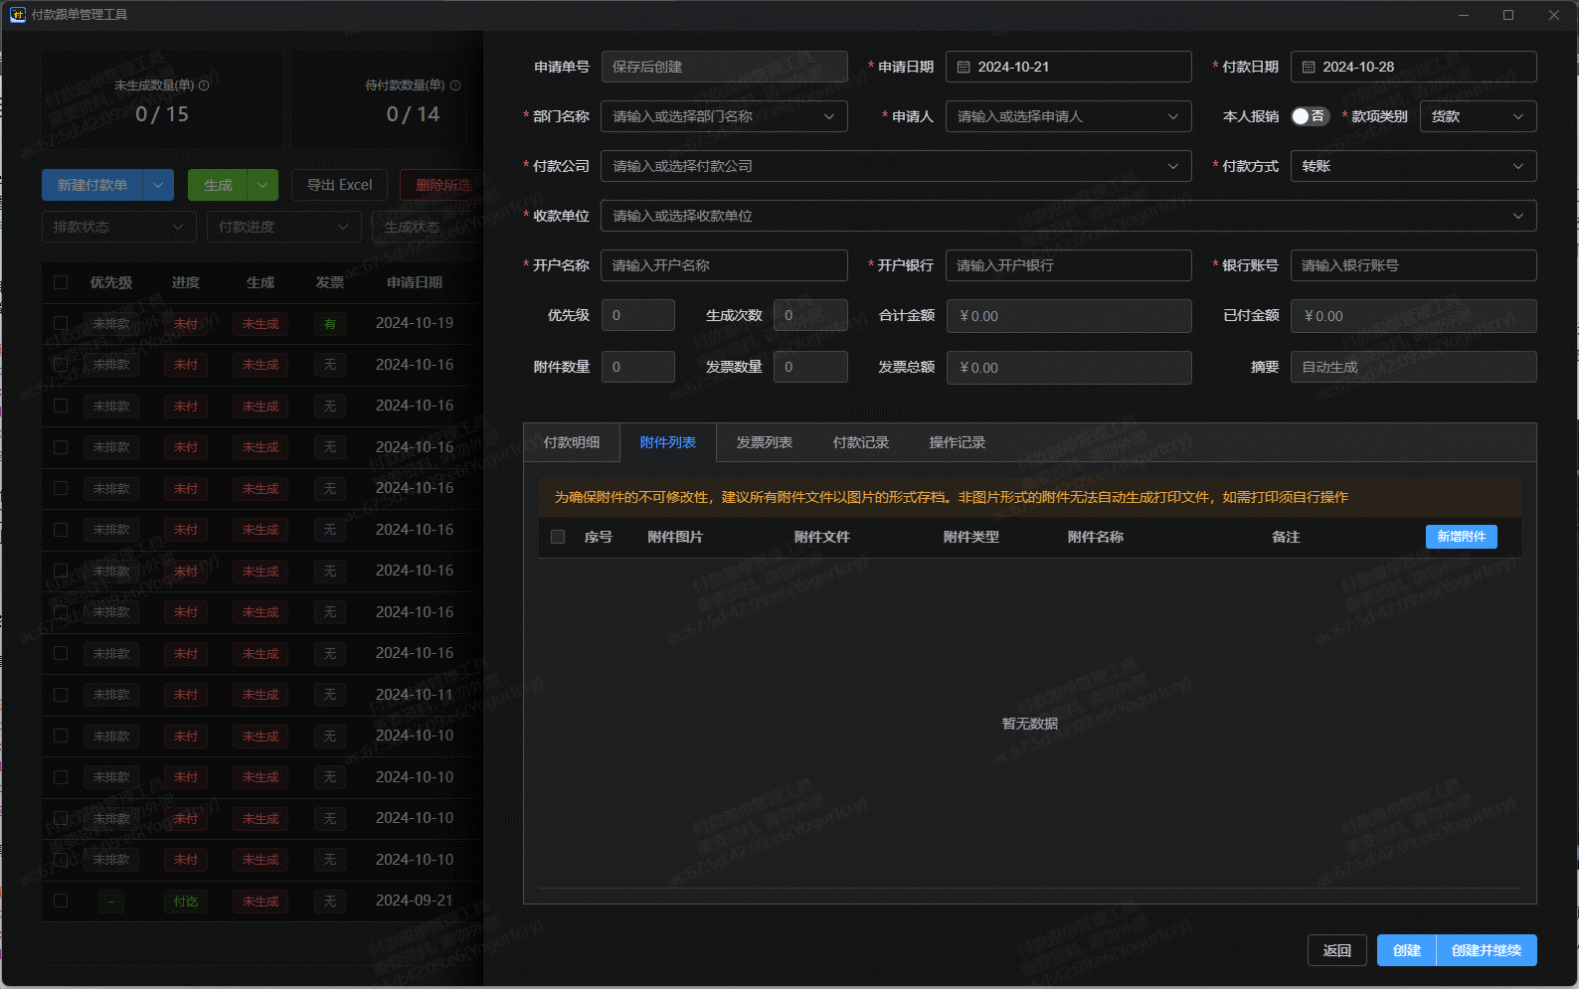Click the green 生成 button
The image size is (1579, 989).
[x=218, y=185]
